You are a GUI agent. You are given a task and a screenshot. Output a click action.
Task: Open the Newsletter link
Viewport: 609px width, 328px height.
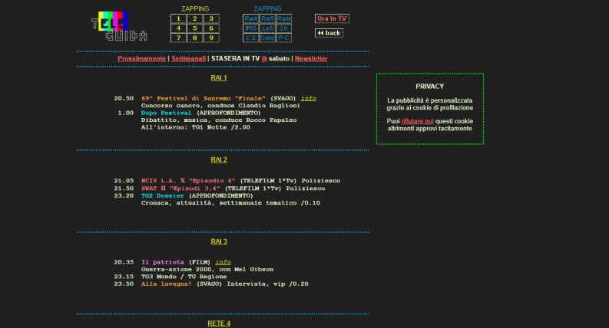coord(311,58)
